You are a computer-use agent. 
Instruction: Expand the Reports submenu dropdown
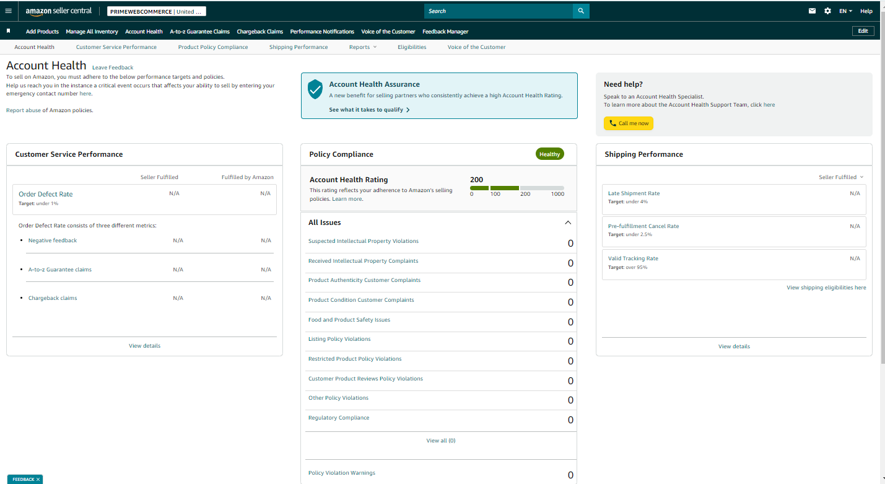tap(362, 47)
